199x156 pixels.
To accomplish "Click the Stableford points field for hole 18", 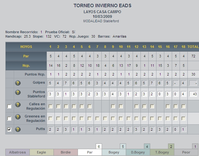I will pyautogui.click(x=184, y=94).
